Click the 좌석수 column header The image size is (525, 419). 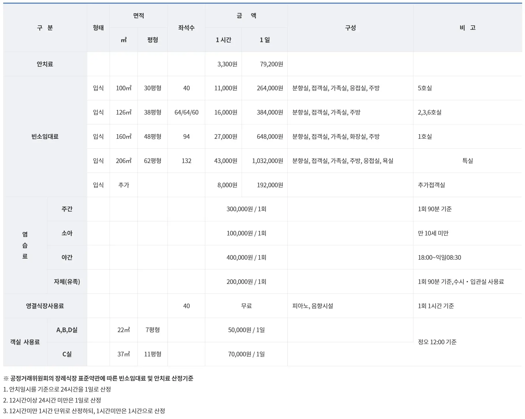coord(186,28)
